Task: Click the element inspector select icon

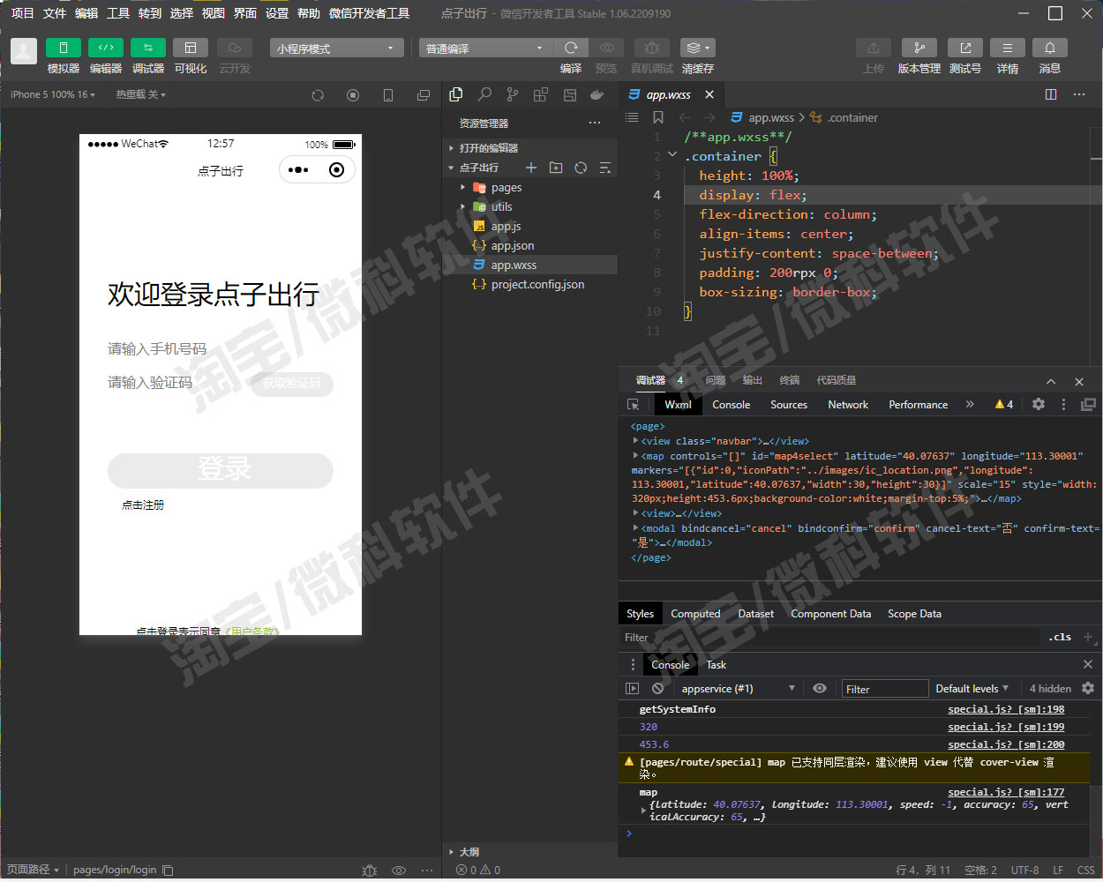Action: [634, 405]
